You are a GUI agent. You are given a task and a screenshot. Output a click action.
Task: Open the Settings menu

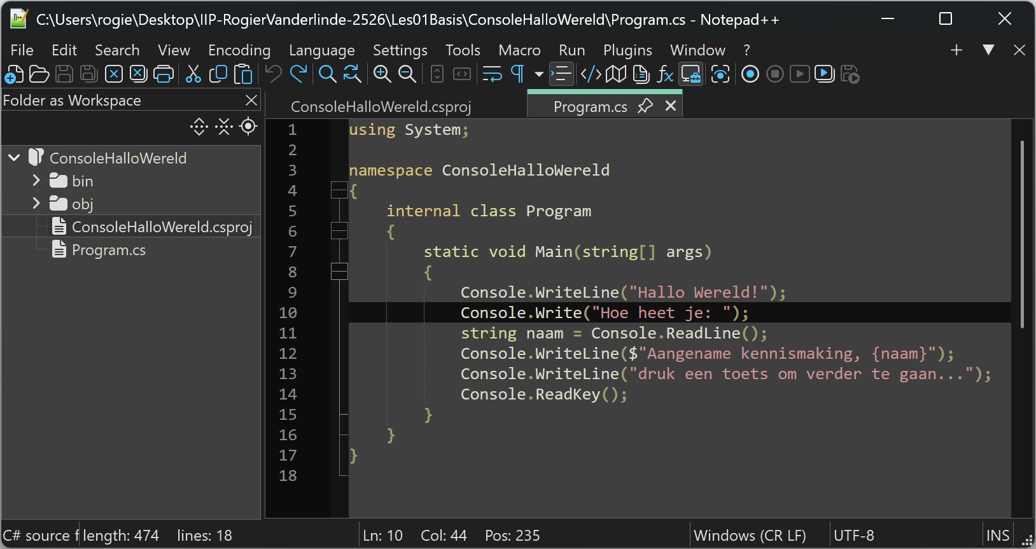point(400,50)
